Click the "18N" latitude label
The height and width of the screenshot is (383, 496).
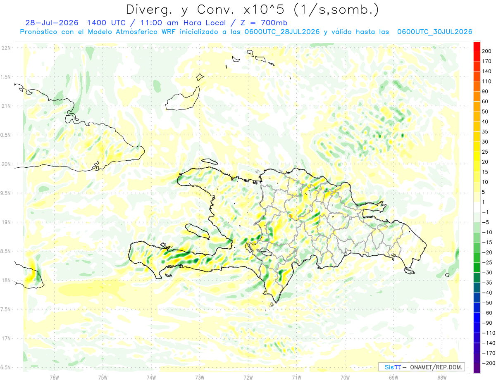pyautogui.click(x=6, y=280)
